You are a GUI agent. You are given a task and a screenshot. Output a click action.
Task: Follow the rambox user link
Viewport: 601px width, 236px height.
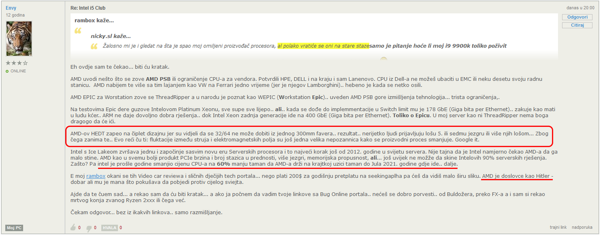click(x=95, y=176)
